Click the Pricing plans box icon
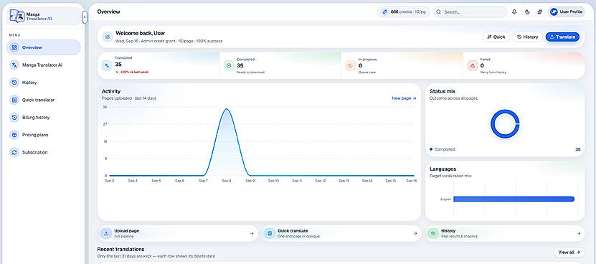596x264 pixels. click(x=14, y=135)
